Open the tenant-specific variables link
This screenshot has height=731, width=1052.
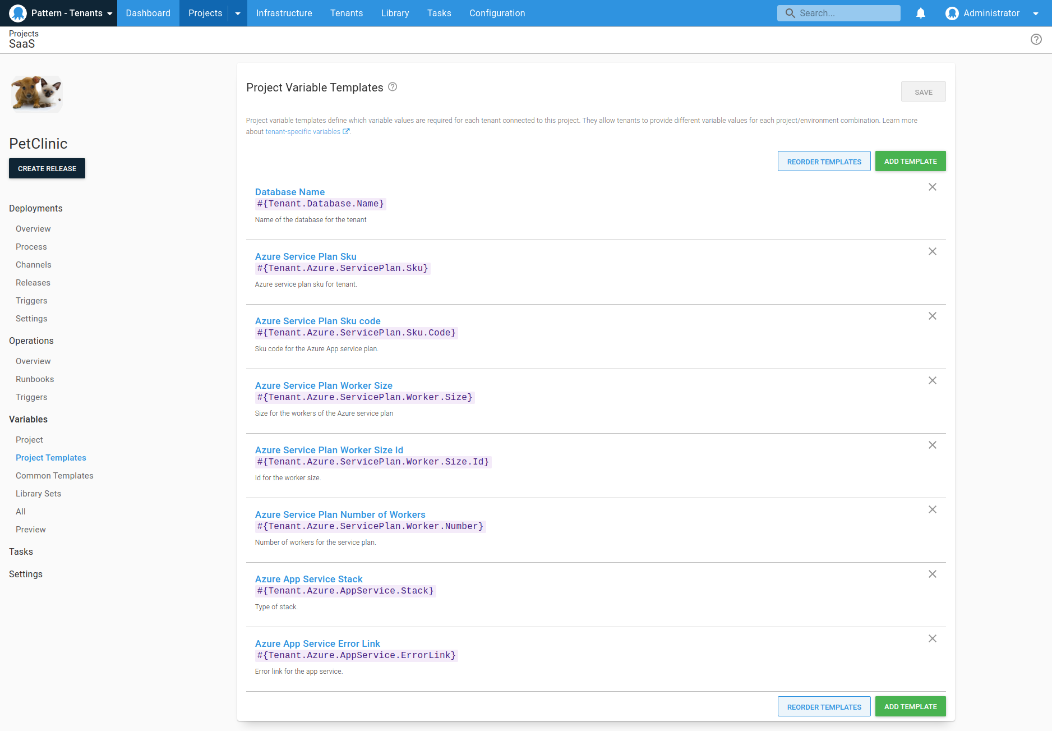(x=303, y=132)
